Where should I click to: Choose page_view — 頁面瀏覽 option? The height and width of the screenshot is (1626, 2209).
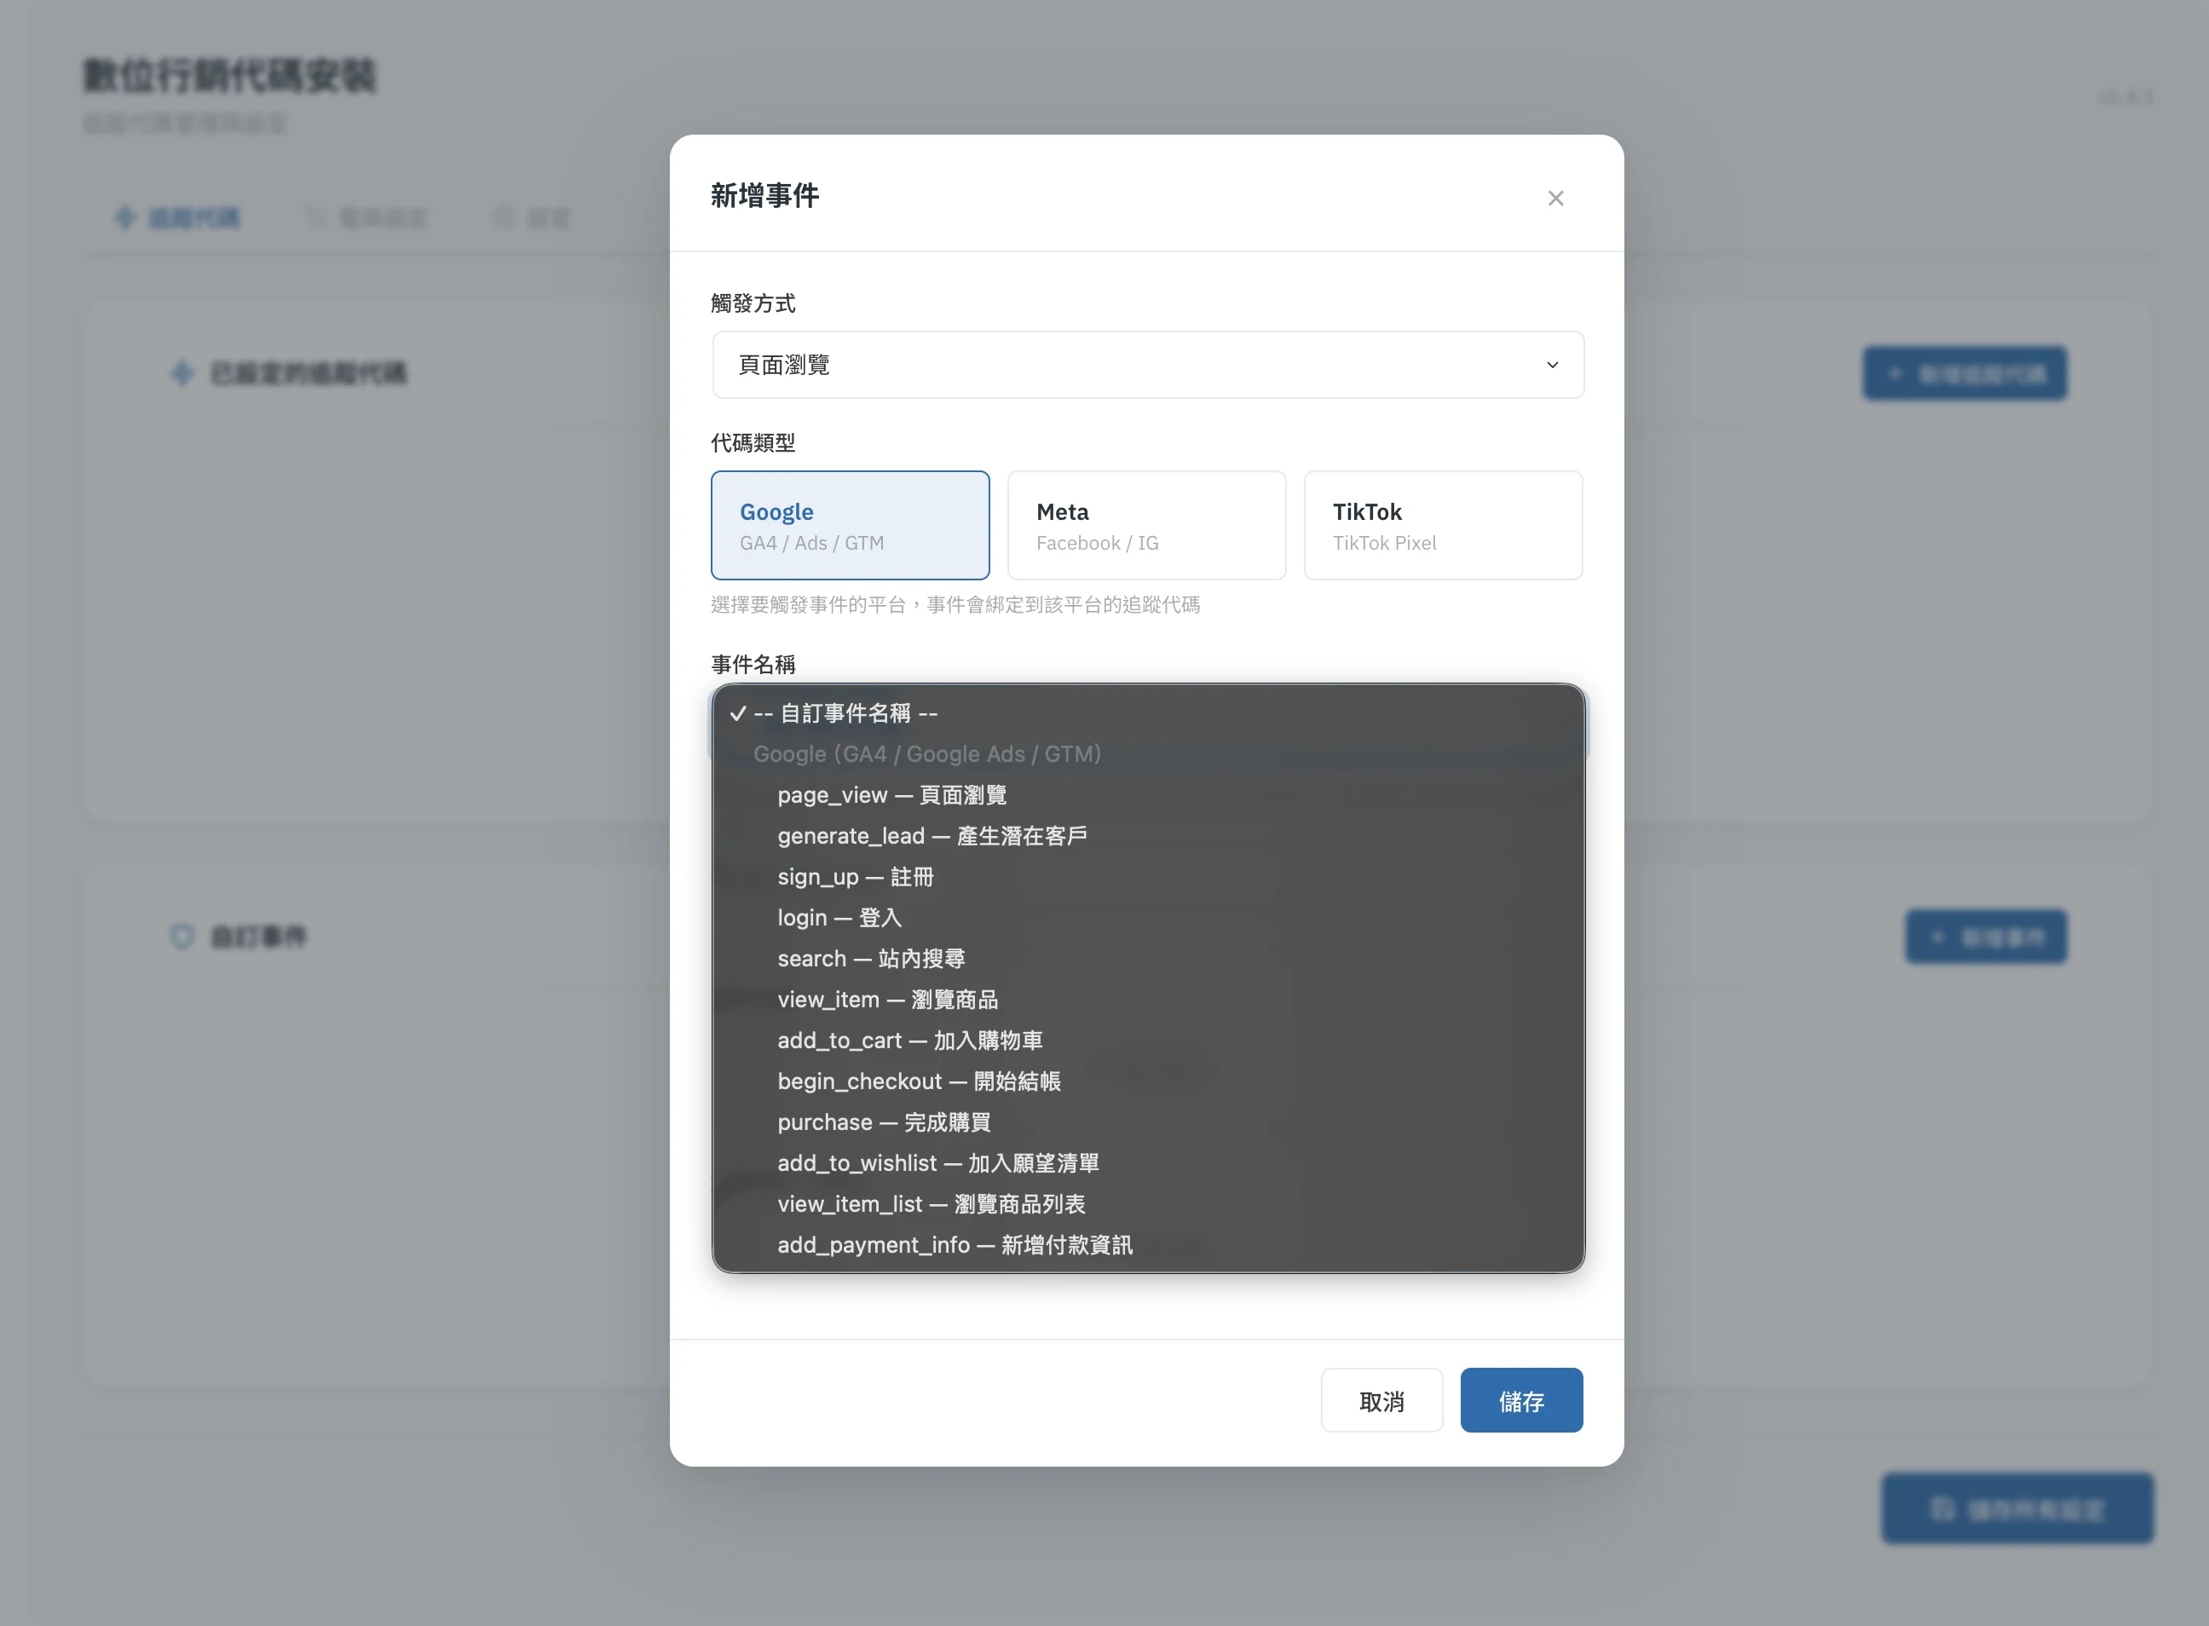[891, 794]
